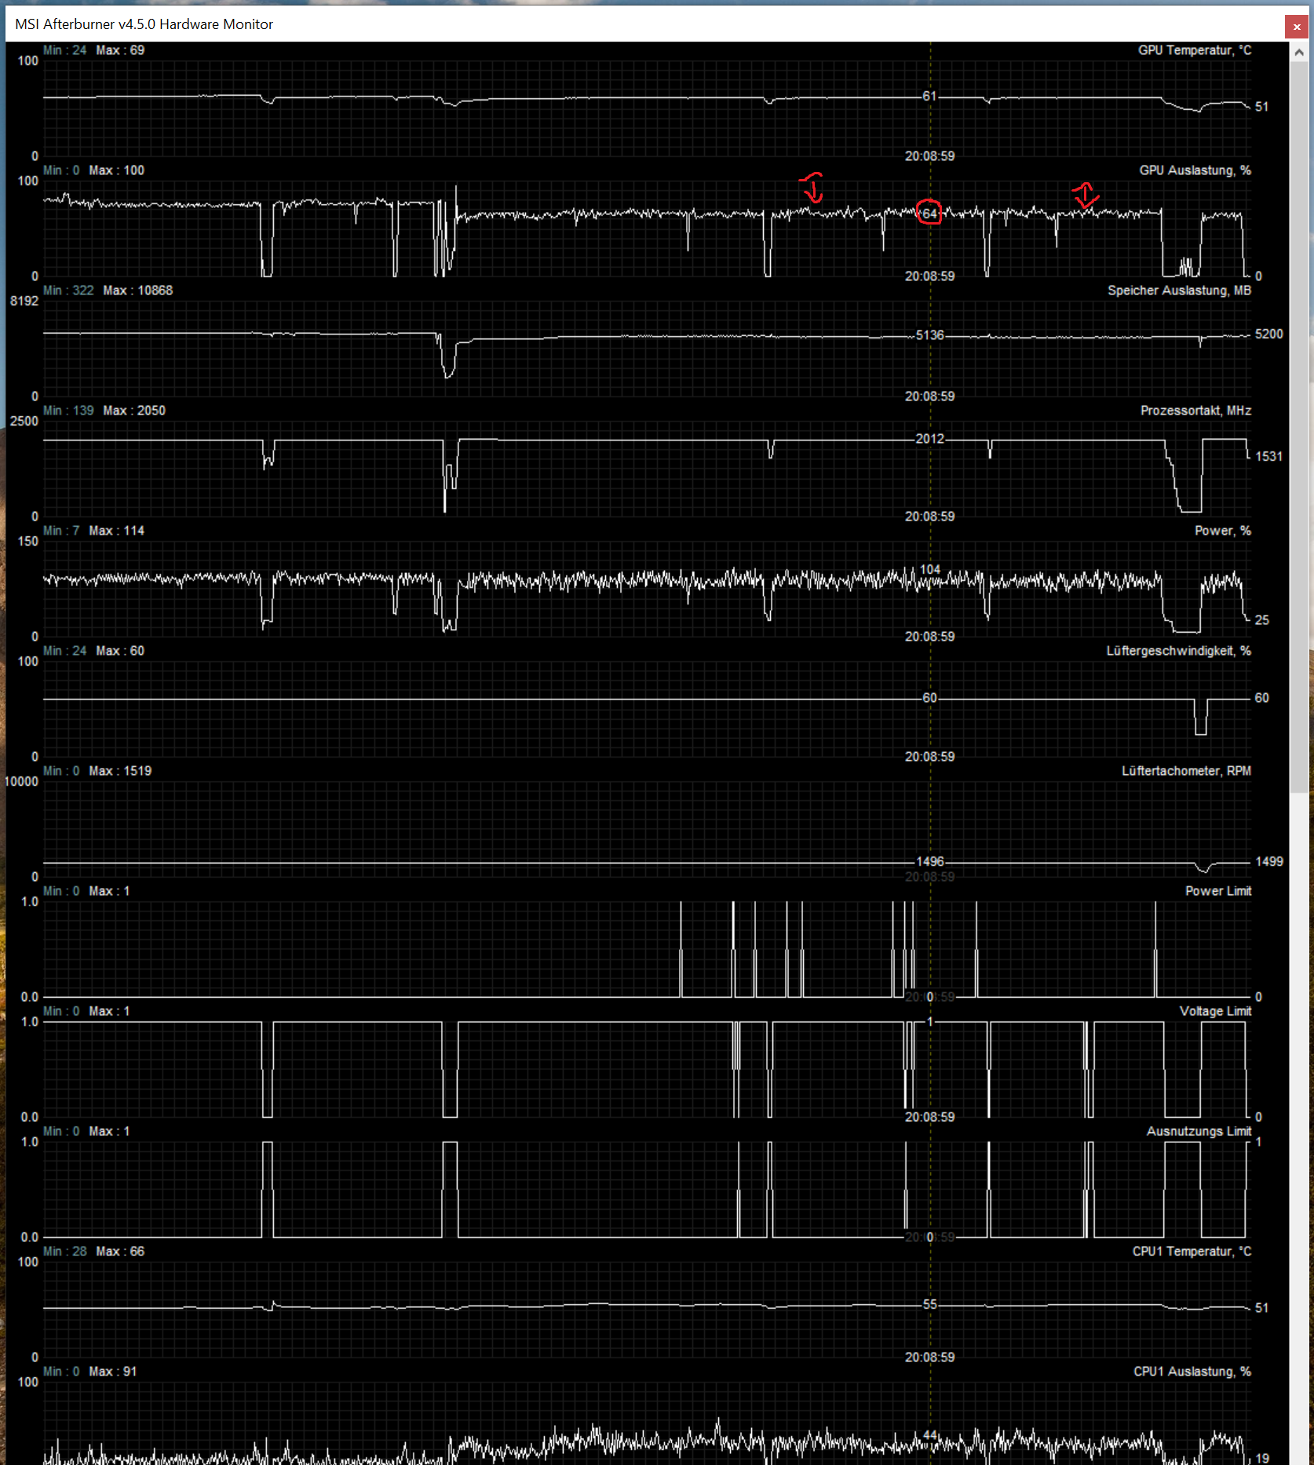Screen dimensions: 1314x1465
Task: Click 'Min : 322' memory value
Action: 68,290
